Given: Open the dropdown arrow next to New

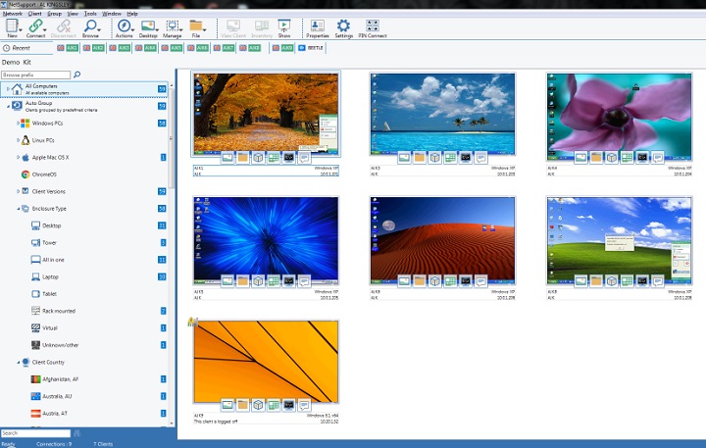Looking at the screenshot, I should pos(21,29).
